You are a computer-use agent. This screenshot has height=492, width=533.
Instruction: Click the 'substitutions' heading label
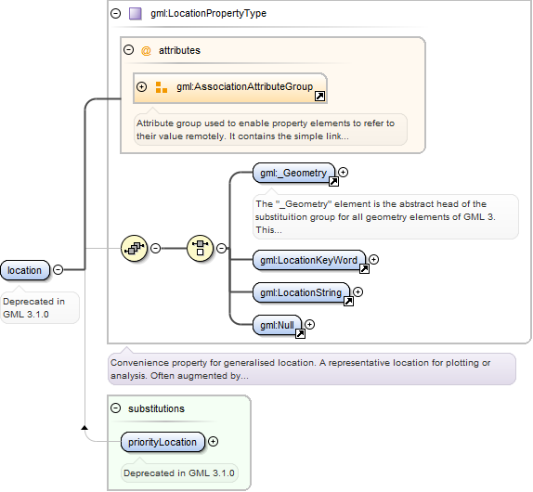pos(156,408)
